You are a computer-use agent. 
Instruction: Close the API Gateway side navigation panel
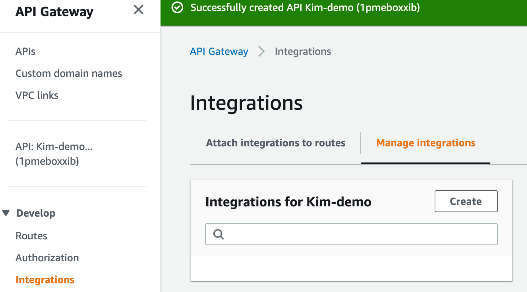click(x=138, y=10)
